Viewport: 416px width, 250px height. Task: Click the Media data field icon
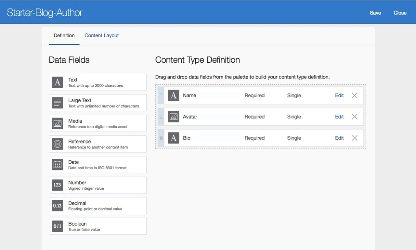tap(57, 123)
